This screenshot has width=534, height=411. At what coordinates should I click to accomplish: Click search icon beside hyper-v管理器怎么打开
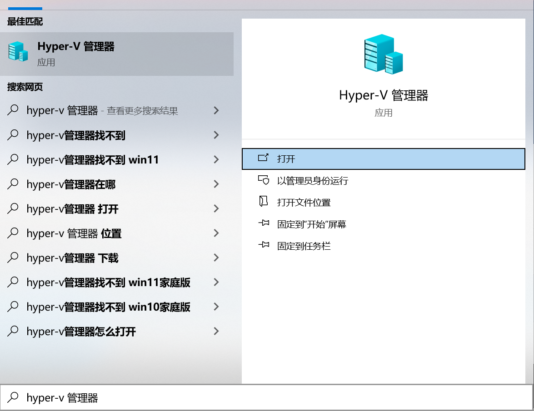tap(13, 331)
